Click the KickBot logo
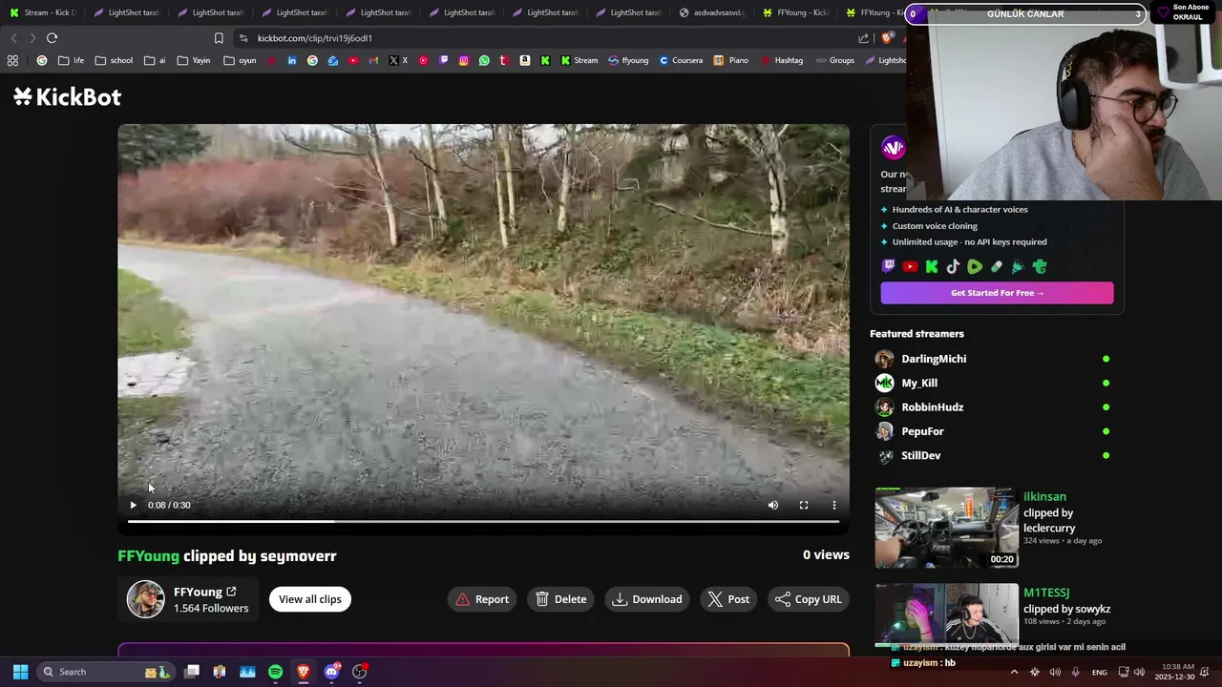The width and height of the screenshot is (1222, 687). [67, 96]
